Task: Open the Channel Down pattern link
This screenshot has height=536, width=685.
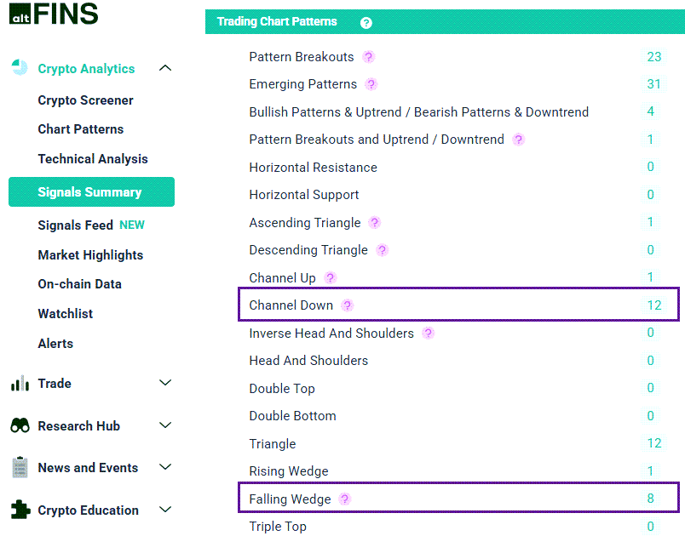Action: (291, 305)
